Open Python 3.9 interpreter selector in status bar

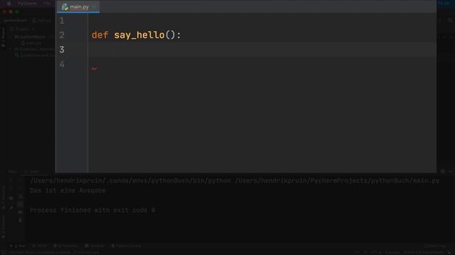click(x=423, y=252)
